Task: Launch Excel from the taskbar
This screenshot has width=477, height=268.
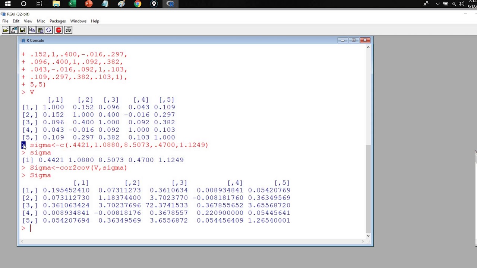Action: (72, 4)
